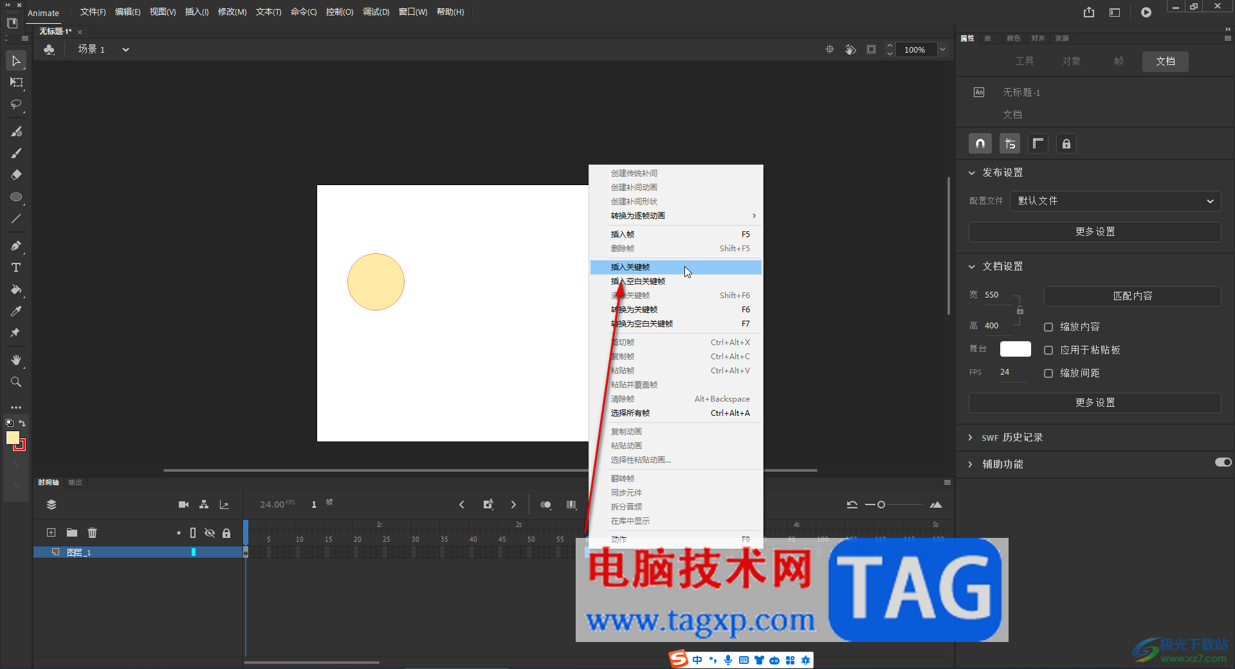1235x669 pixels.
Task: Select the Text tool in toolbar
Action: click(x=16, y=267)
